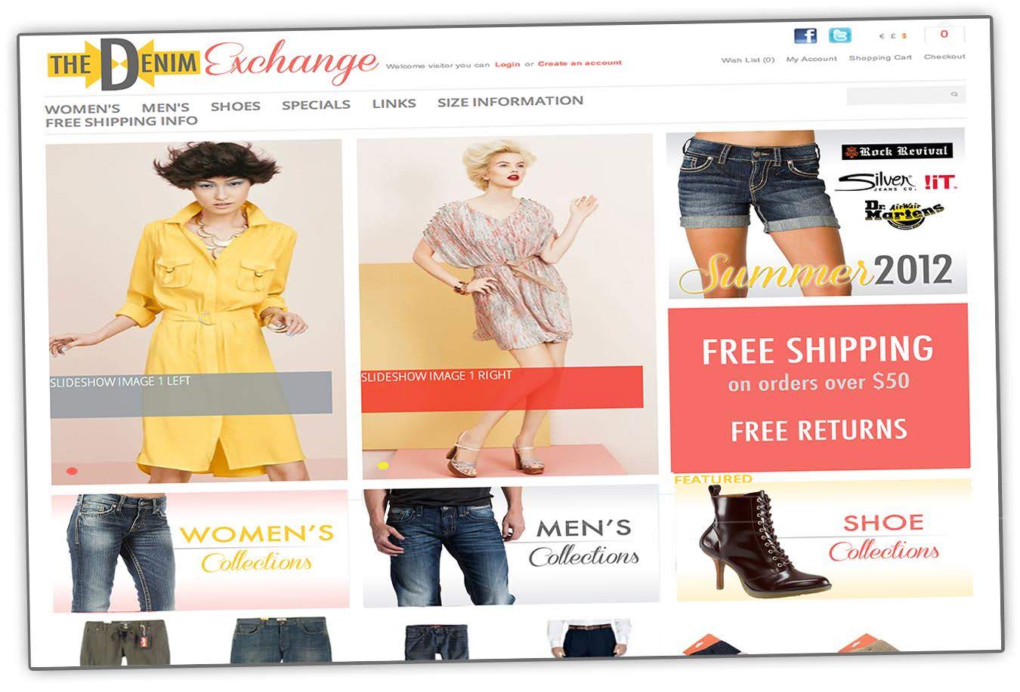Open the Women's Collections banner
1020x692 pixels.
[200, 552]
